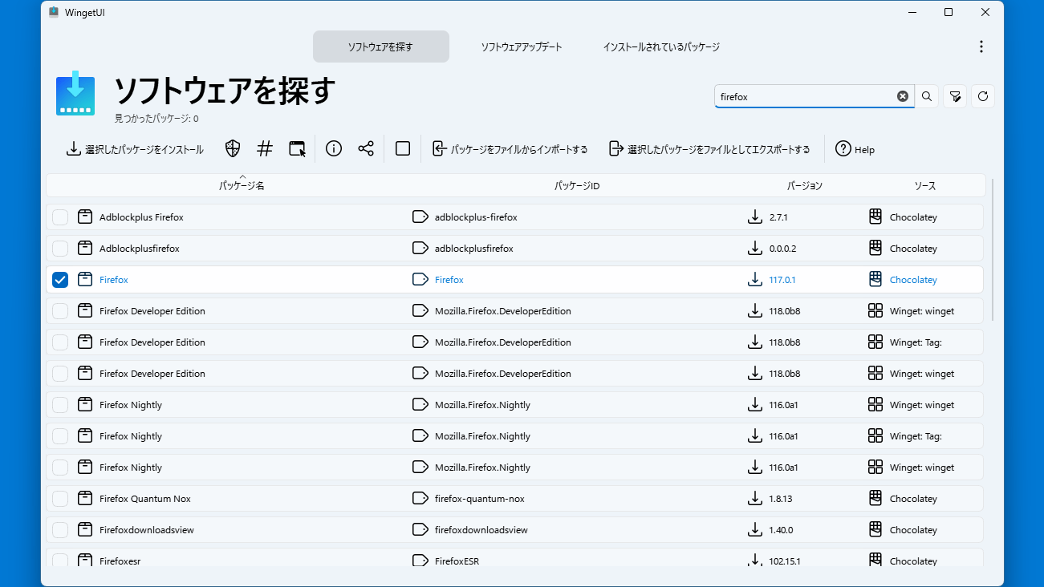Show package details info icon

click(x=334, y=148)
